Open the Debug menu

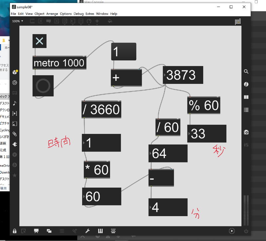78,14
